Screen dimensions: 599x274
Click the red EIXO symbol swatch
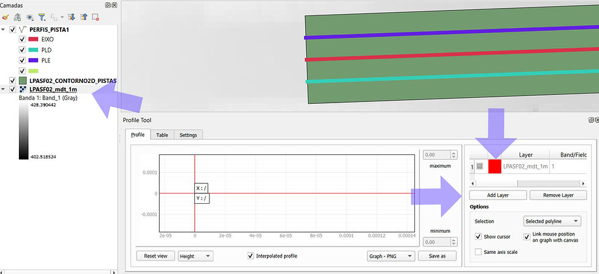click(33, 39)
